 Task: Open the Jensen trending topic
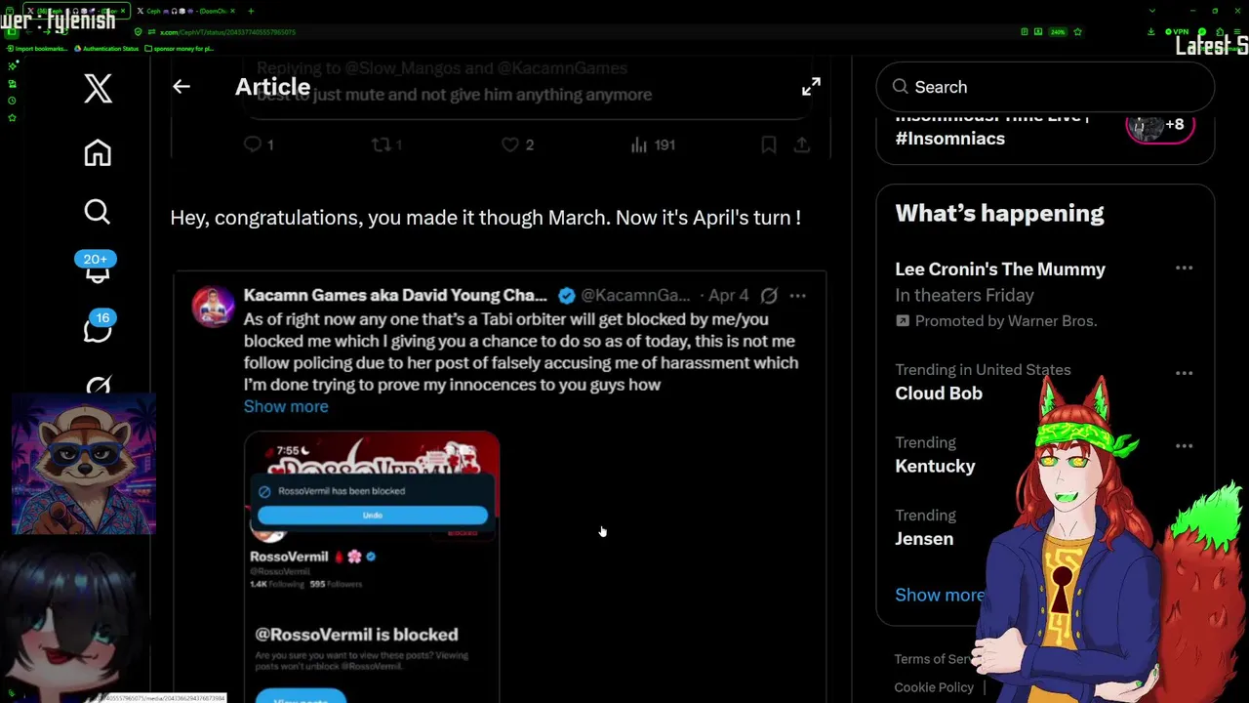pos(924,538)
